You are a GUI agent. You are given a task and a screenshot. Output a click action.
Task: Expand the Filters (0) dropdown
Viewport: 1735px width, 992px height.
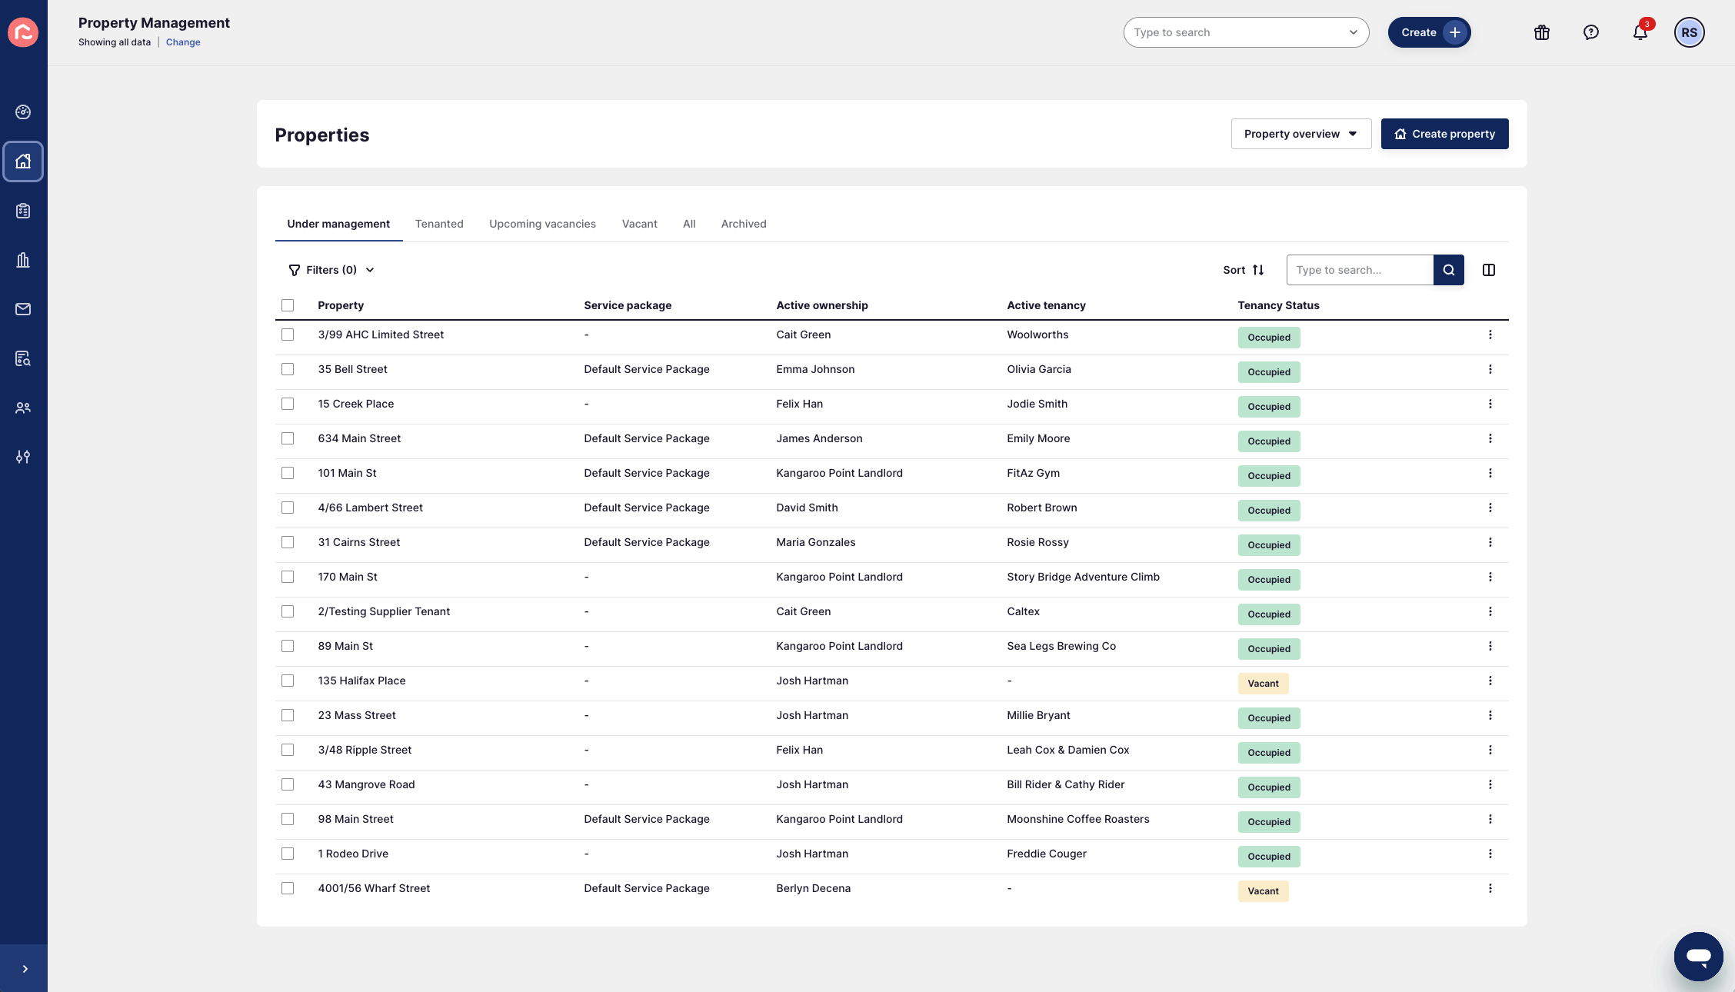pos(331,270)
